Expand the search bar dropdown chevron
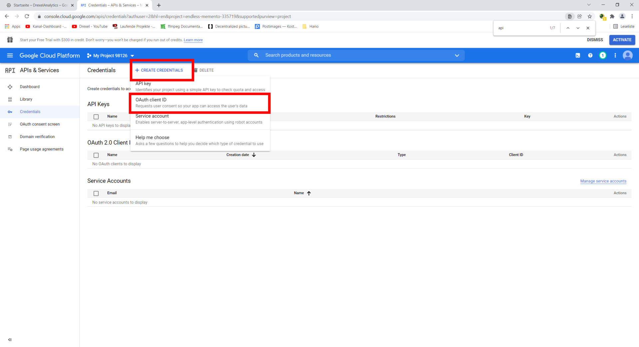The width and height of the screenshot is (639, 347). (457, 55)
